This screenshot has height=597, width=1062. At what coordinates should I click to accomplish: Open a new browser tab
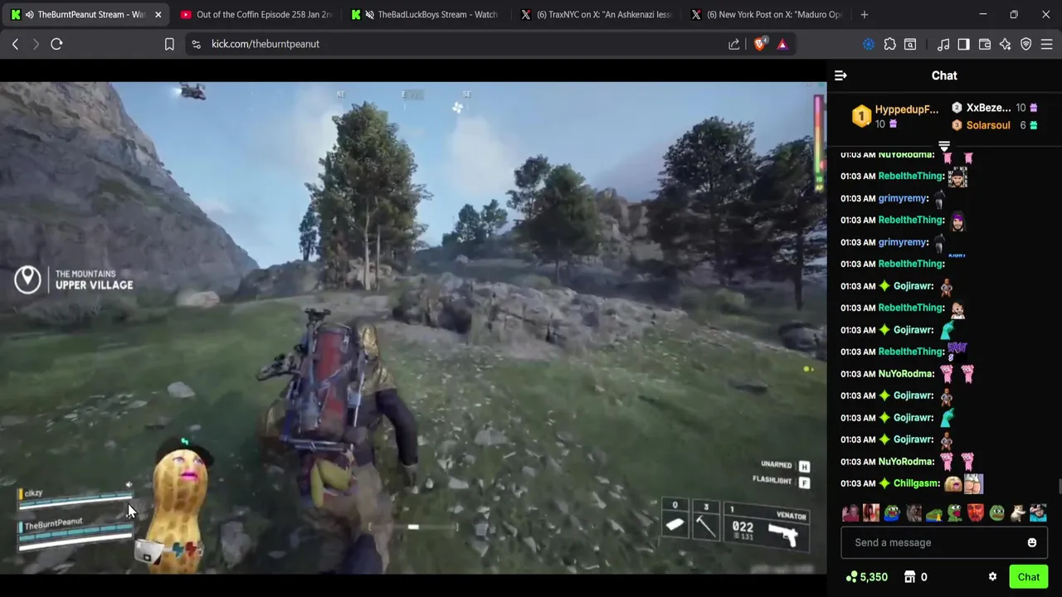[x=865, y=14]
